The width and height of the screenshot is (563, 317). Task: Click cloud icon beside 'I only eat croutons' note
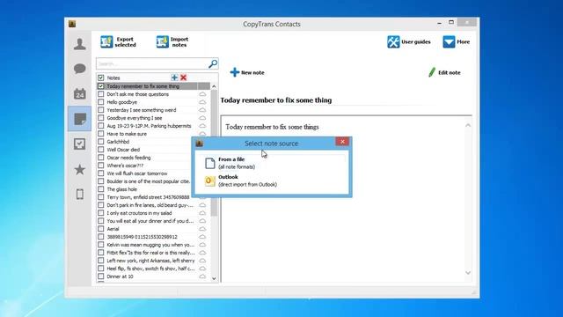[202, 213]
